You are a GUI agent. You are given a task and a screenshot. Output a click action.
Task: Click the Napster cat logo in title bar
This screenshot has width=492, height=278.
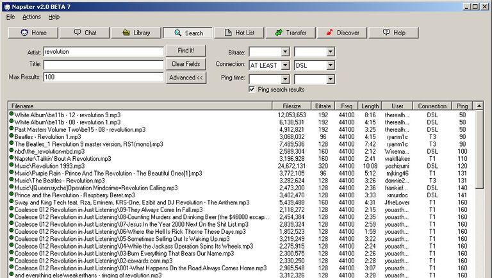(x=7, y=7)
